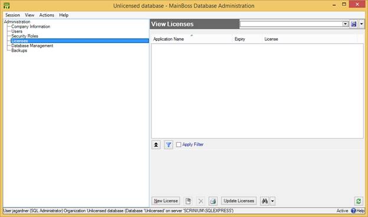The height and width of the screenshot is (217, 368).
Task: Expand the dropdown beside the binoculars
Action: point(272,201)
